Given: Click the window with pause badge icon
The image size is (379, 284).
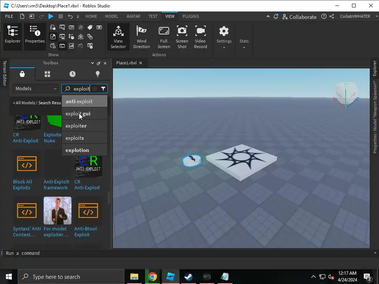Looking at the screenshot, I should (x=90, y=46).
